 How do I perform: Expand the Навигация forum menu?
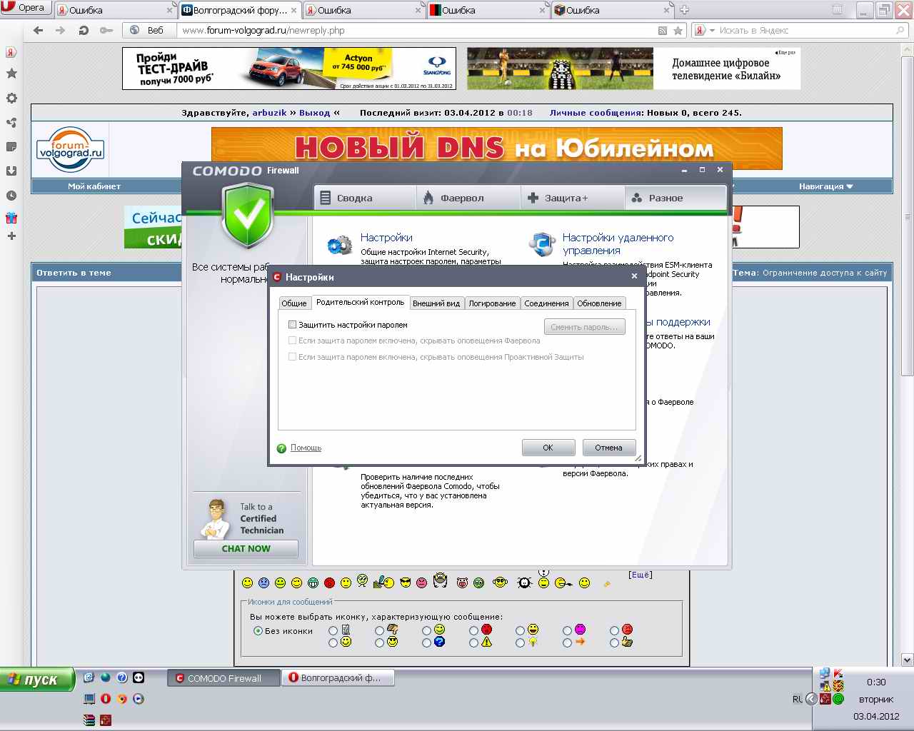tap(826, 186)
